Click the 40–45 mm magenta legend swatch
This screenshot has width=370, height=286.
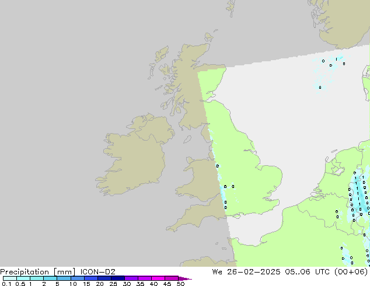pos(158,278)
